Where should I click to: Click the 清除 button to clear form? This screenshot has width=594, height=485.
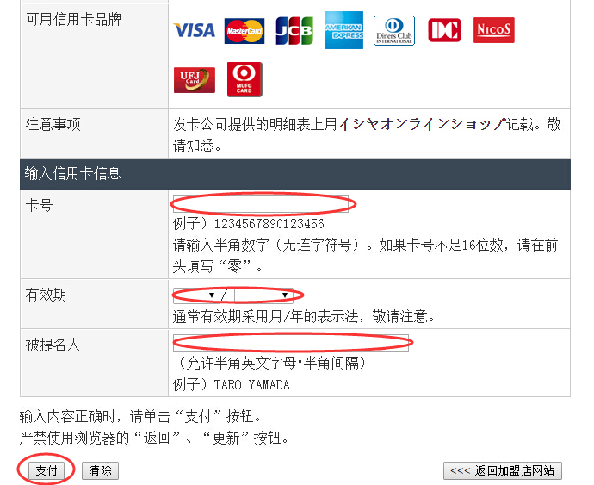100,471
